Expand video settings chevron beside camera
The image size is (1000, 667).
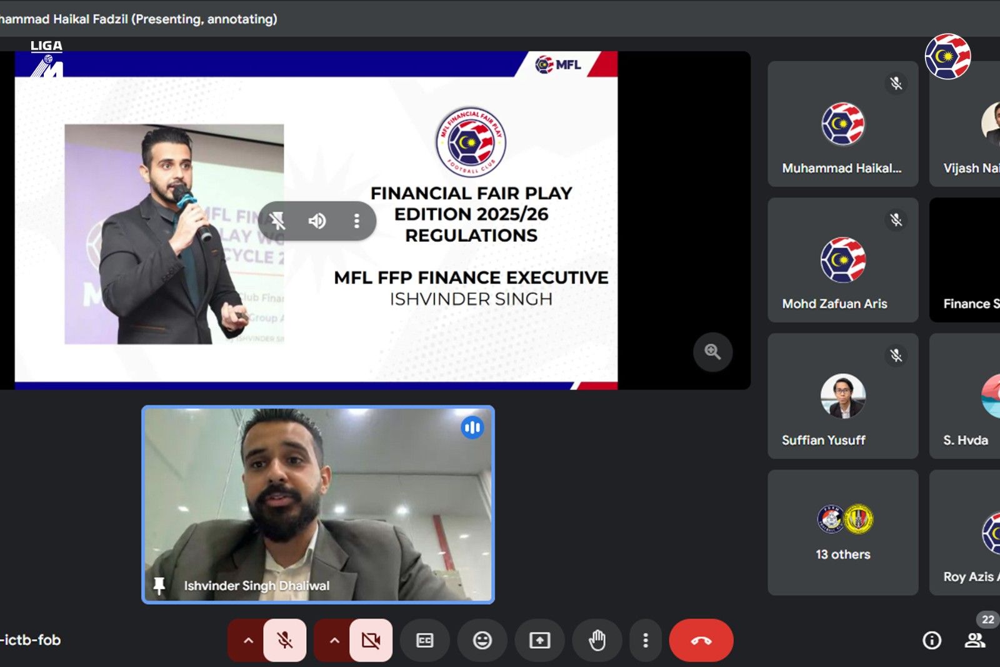click(334, 640)
